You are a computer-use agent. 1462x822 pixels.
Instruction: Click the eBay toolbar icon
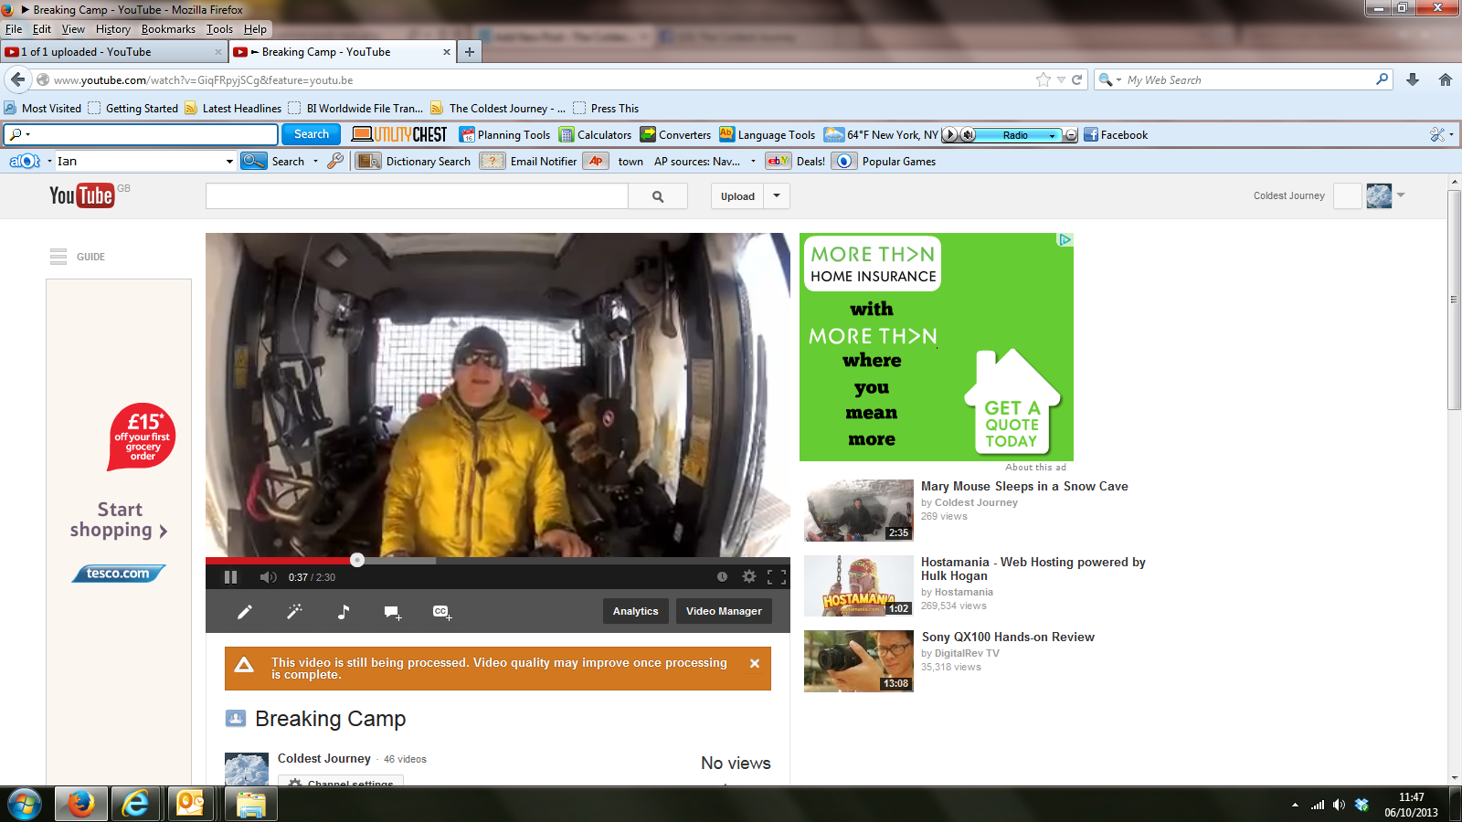778,161
